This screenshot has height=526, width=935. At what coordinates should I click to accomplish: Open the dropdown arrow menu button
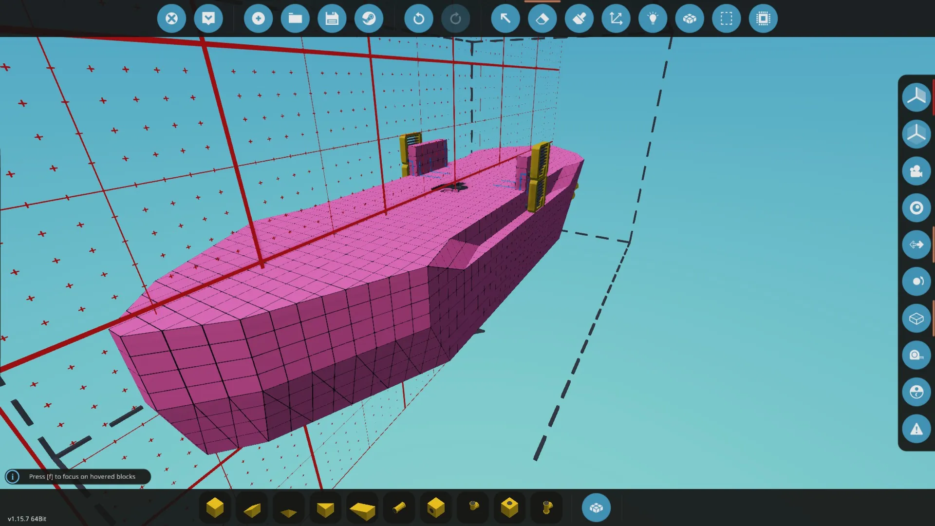pyautogui.click(x=208, y=19)
